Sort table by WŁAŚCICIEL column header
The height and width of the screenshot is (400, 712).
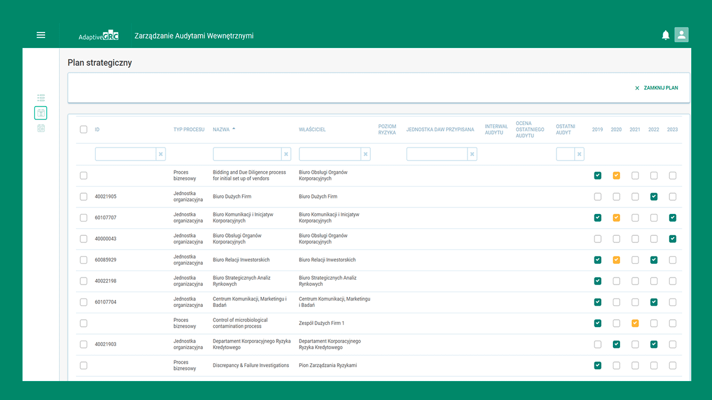coord(312,129)
